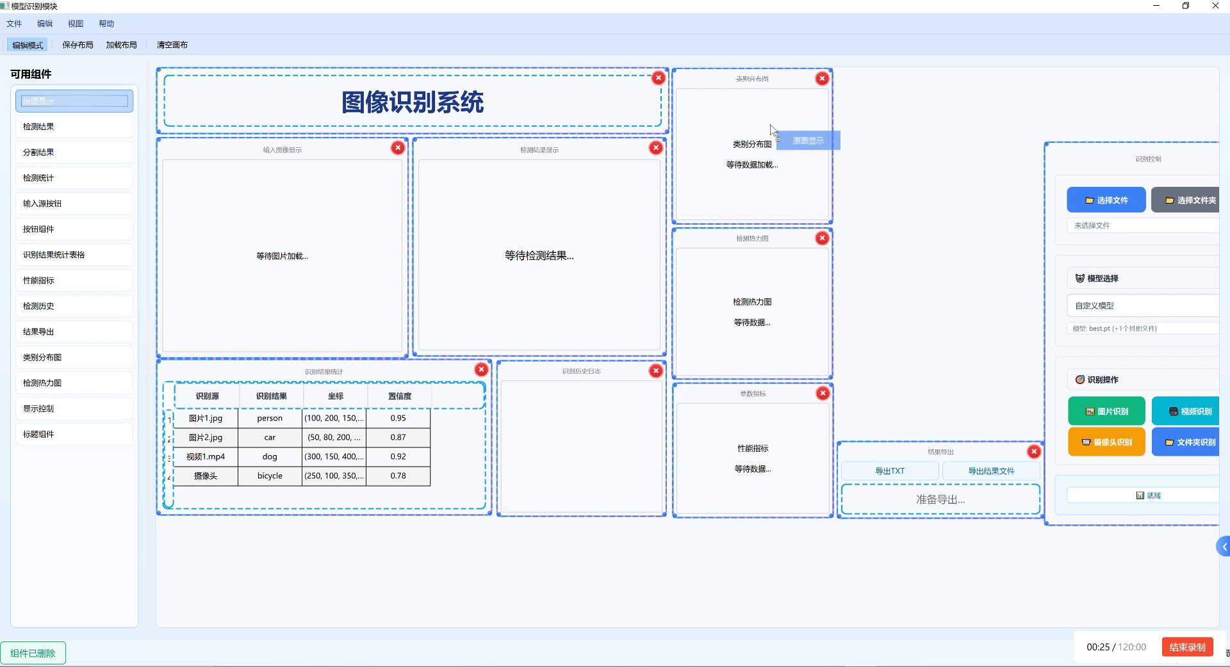Select 识别结果统计表格 in the component list
Image resolution: width=1230 pixels, height=667 pixels.
click(x=74, y=255)
